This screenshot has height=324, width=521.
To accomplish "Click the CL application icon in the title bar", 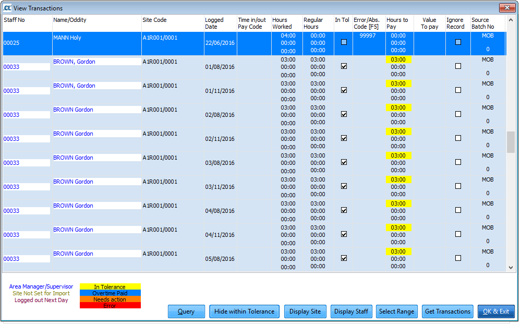I will 7,8.
